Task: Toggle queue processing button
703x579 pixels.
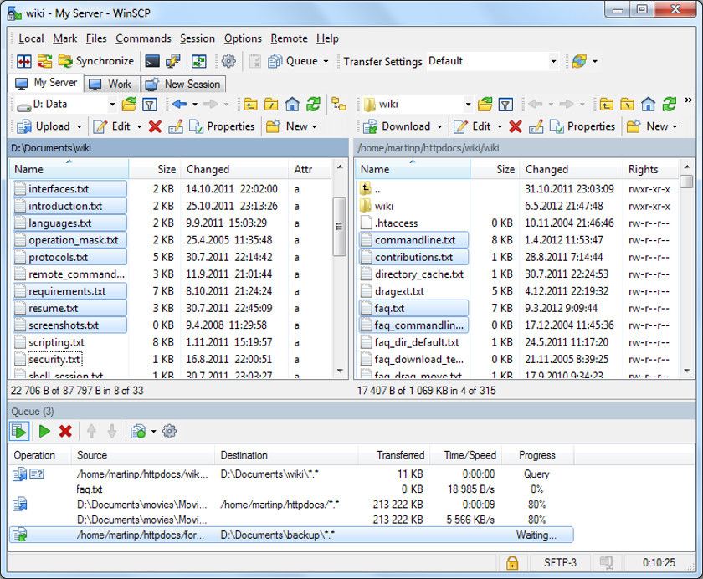Action: pos(19,432)
